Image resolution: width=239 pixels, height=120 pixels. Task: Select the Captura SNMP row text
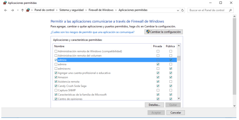pos(67,90)
